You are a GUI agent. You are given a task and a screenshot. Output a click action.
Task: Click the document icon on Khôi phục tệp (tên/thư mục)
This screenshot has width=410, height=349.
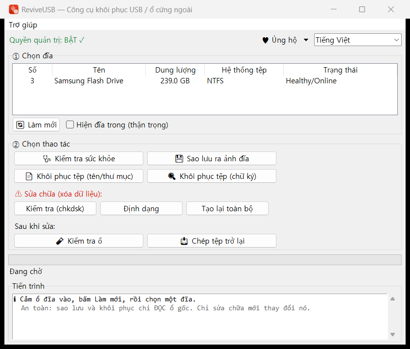pyautogui.click(x=29, y=176)
